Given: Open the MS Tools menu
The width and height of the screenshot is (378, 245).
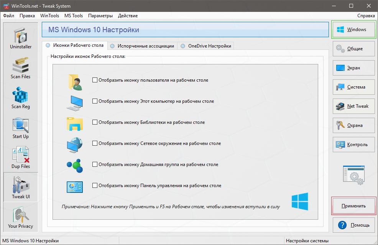Looking at the screenshot, I should [74, 16].
